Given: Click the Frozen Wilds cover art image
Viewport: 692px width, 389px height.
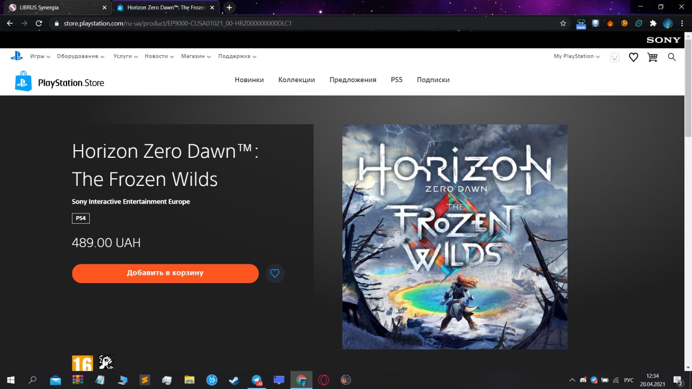Looking at the screenshot, I should point(455,237).
